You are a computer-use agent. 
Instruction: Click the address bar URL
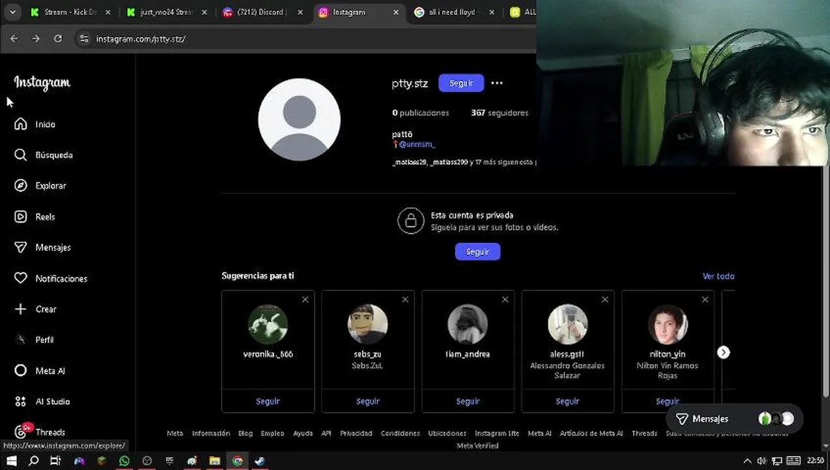141,39
